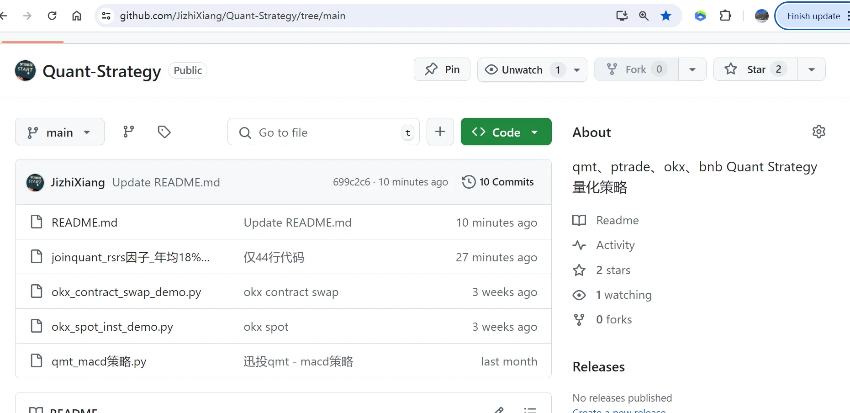Screen dimensions: 850x413
Task: Open the 迅投qmt - macd策略 commit message
Action: click(298, 361)
